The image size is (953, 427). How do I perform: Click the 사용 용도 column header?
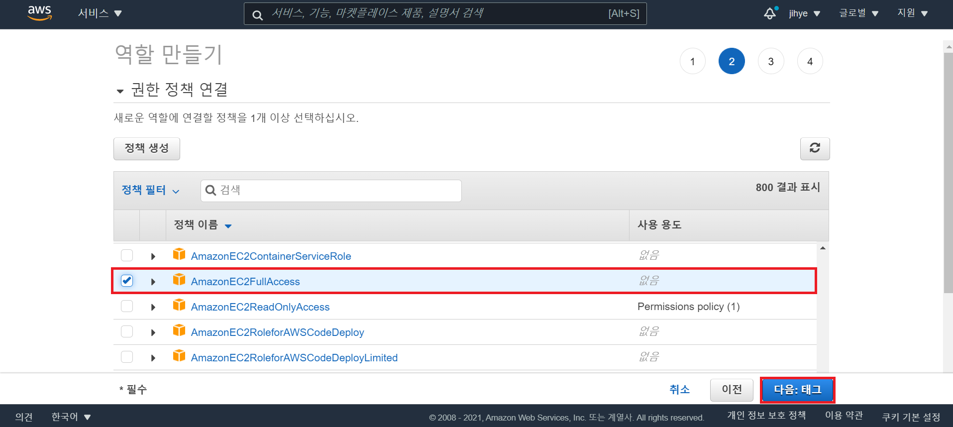(x=659, y=225)
